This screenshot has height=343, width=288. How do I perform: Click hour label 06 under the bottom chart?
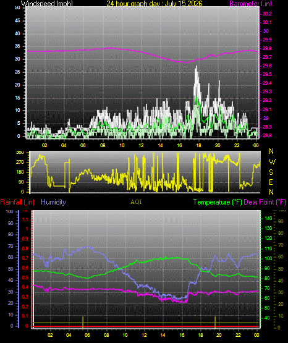(87, 335)
